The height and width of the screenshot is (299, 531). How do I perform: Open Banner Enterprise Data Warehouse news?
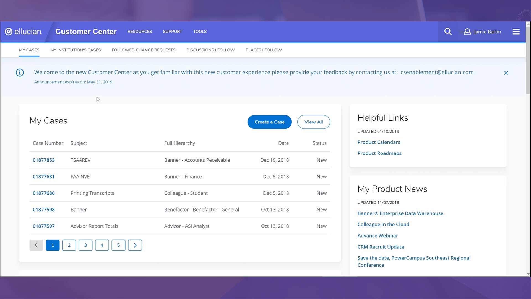[x=400, y=213]
